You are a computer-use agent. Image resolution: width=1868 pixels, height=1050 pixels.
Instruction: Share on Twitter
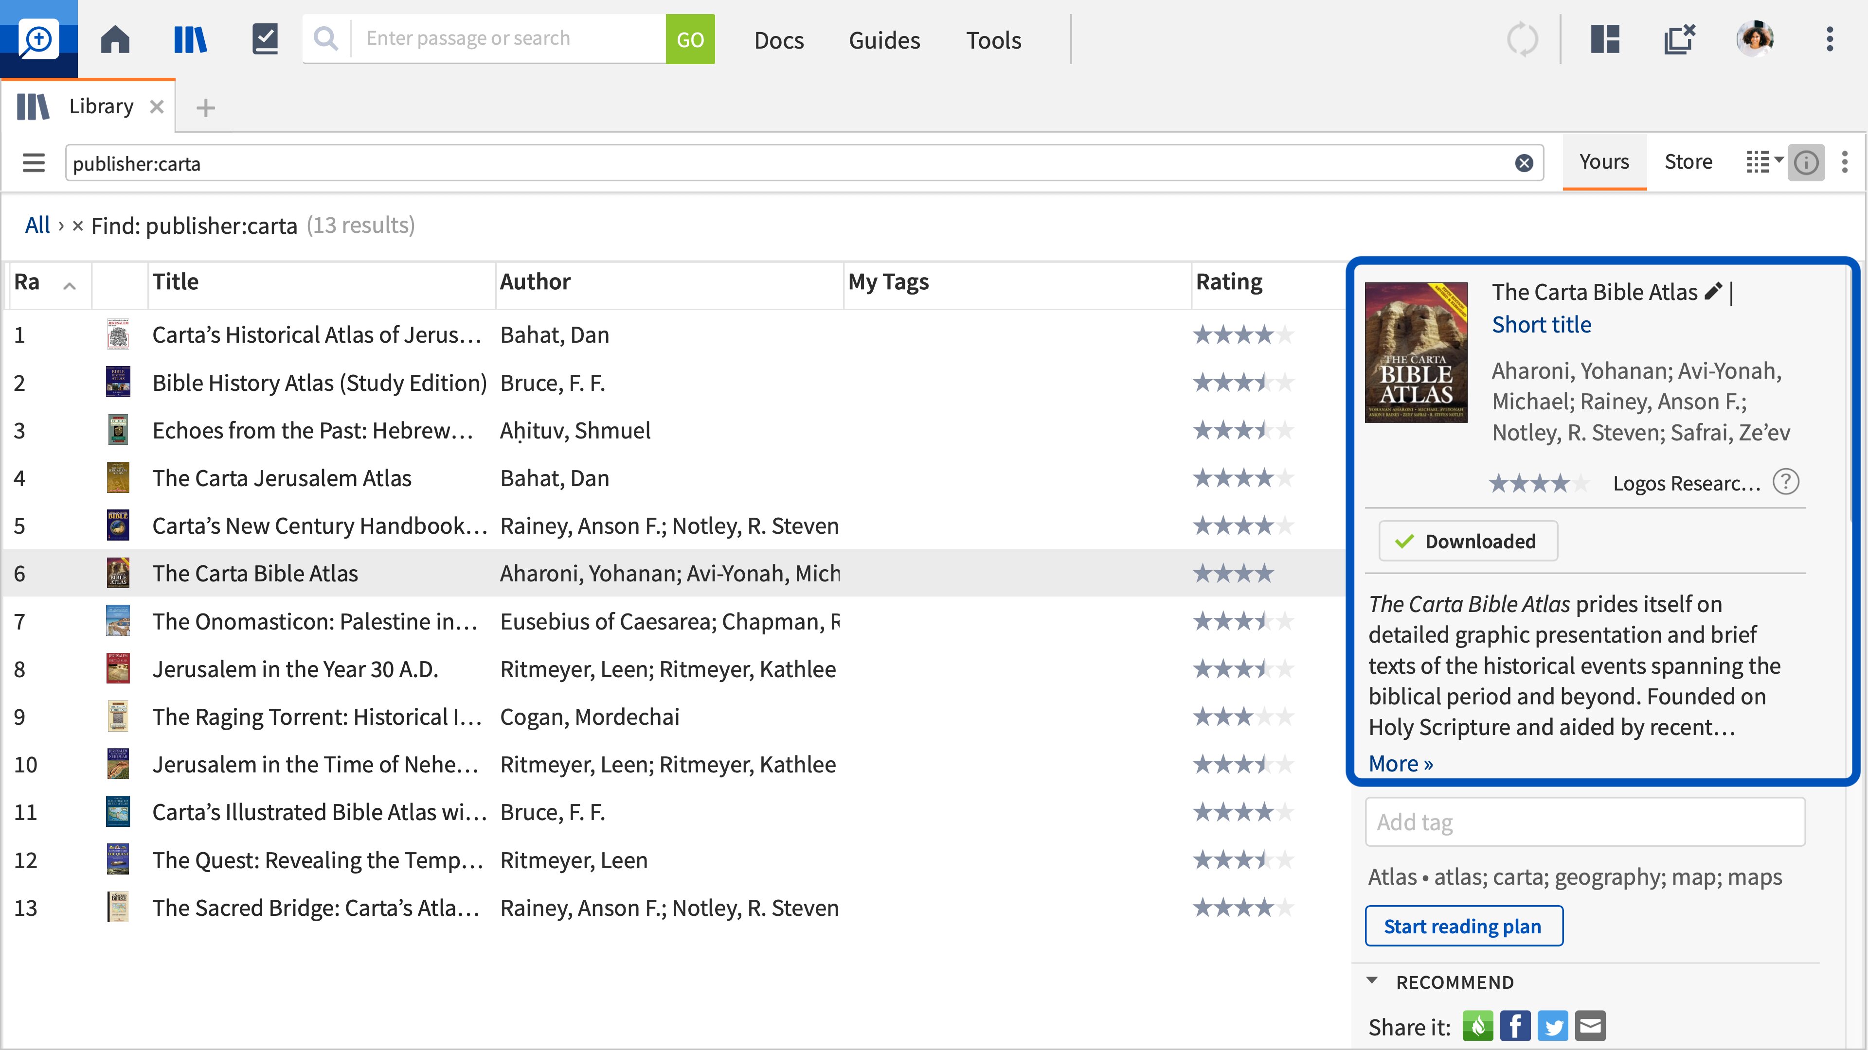point(1553,1026)
